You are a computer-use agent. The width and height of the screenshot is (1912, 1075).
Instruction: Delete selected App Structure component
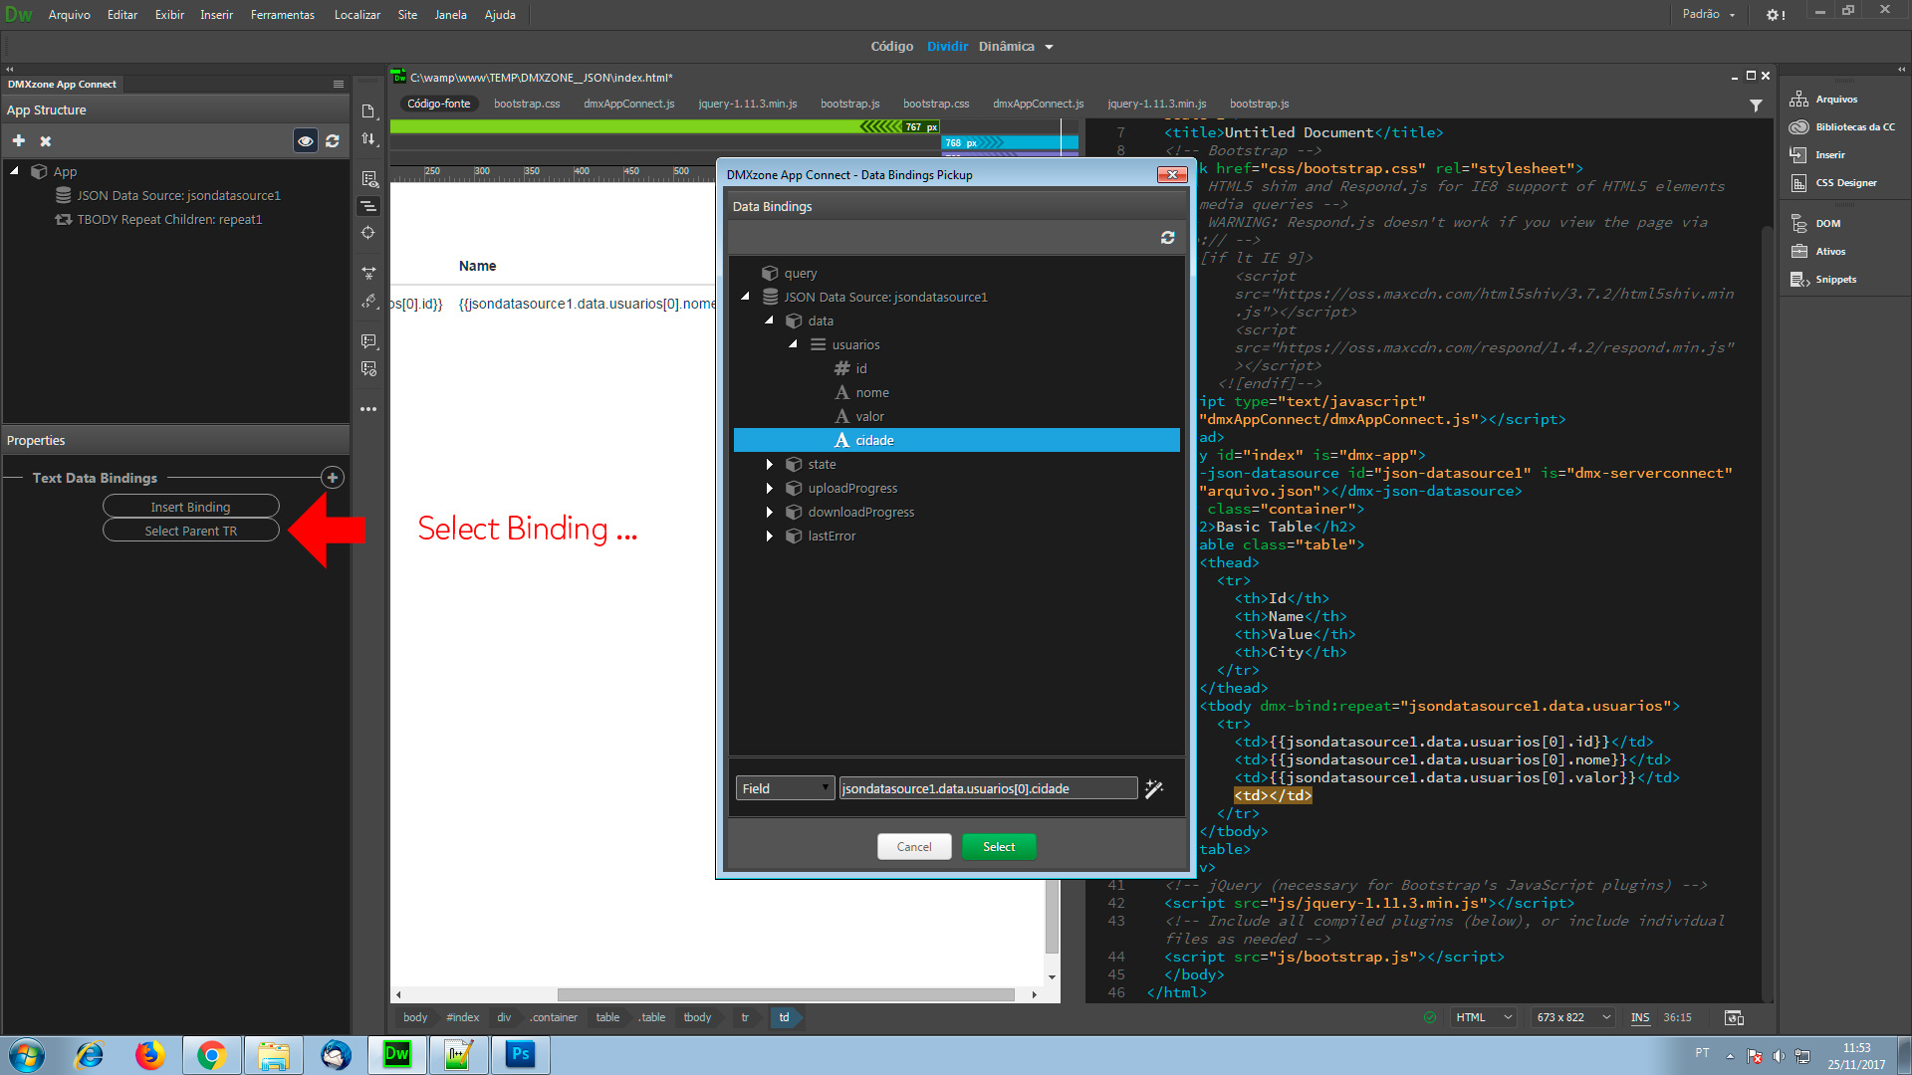pos(46,141)
